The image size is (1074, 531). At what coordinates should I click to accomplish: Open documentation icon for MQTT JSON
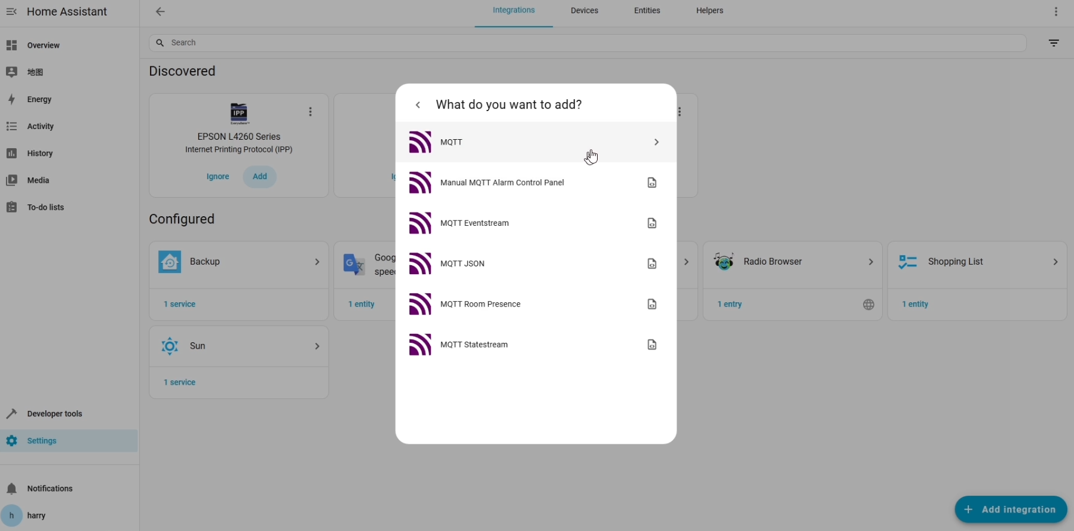click(651, 263)
